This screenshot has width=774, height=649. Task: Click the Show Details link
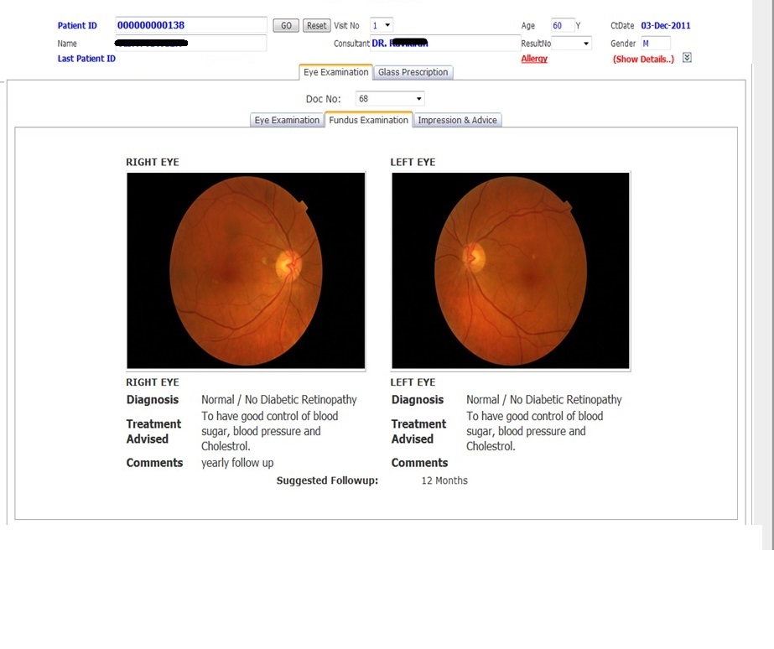pos(643,60)
